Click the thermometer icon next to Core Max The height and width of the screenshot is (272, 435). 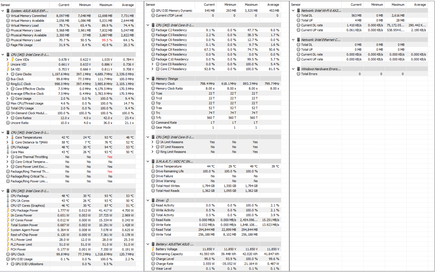8,152
